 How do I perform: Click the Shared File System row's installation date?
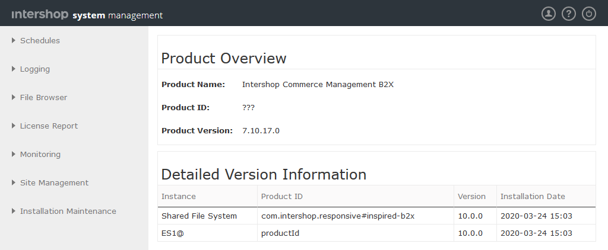click(x=546, y=216)
